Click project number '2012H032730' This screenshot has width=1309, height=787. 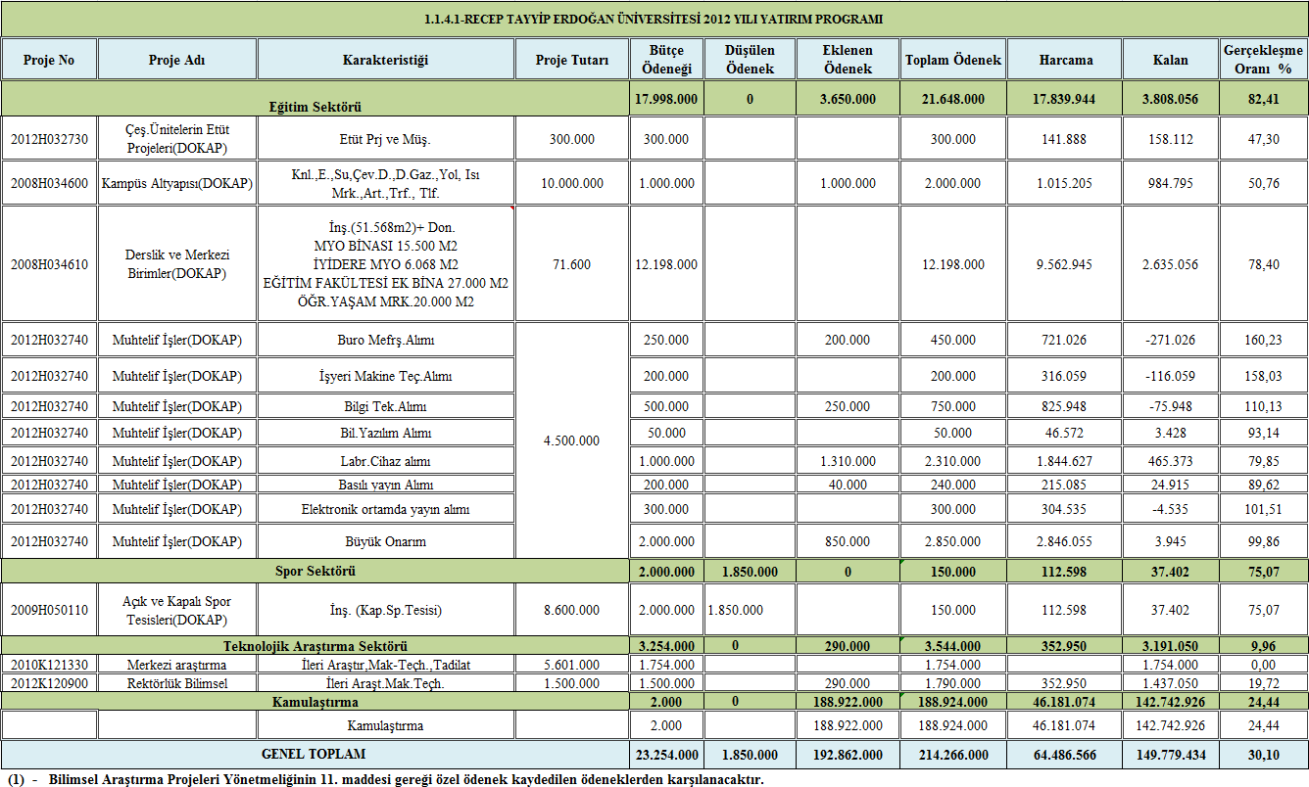[x=49, y=139]
